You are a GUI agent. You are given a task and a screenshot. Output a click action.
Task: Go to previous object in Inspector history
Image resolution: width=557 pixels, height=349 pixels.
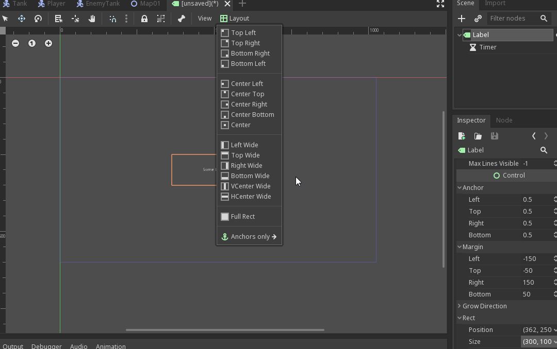(x=534, y=136)
